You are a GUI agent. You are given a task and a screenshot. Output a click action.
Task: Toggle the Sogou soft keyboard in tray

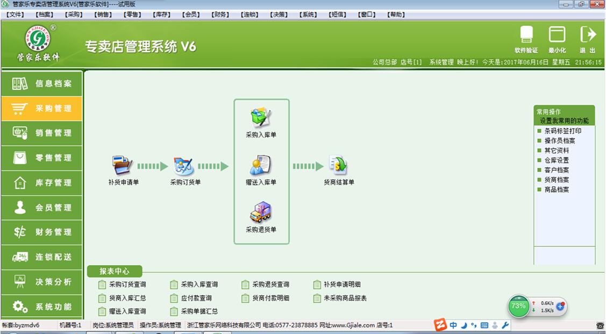click(485, 325)
